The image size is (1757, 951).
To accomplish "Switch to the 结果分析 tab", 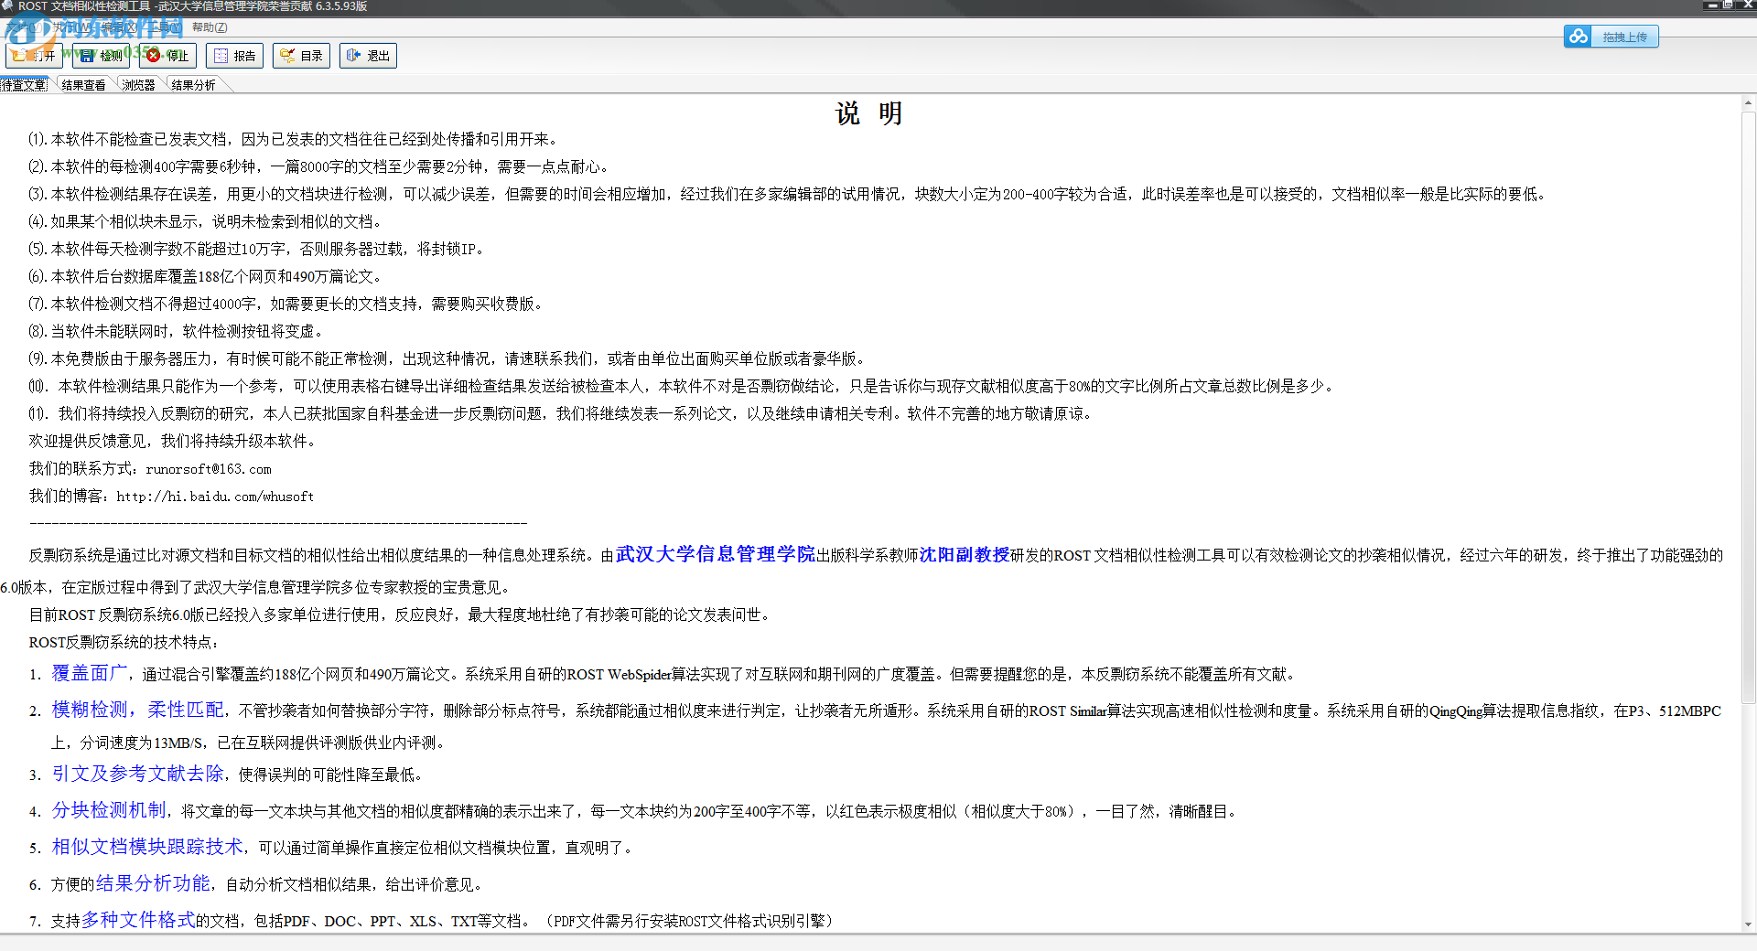I will [x=192, y=83].
